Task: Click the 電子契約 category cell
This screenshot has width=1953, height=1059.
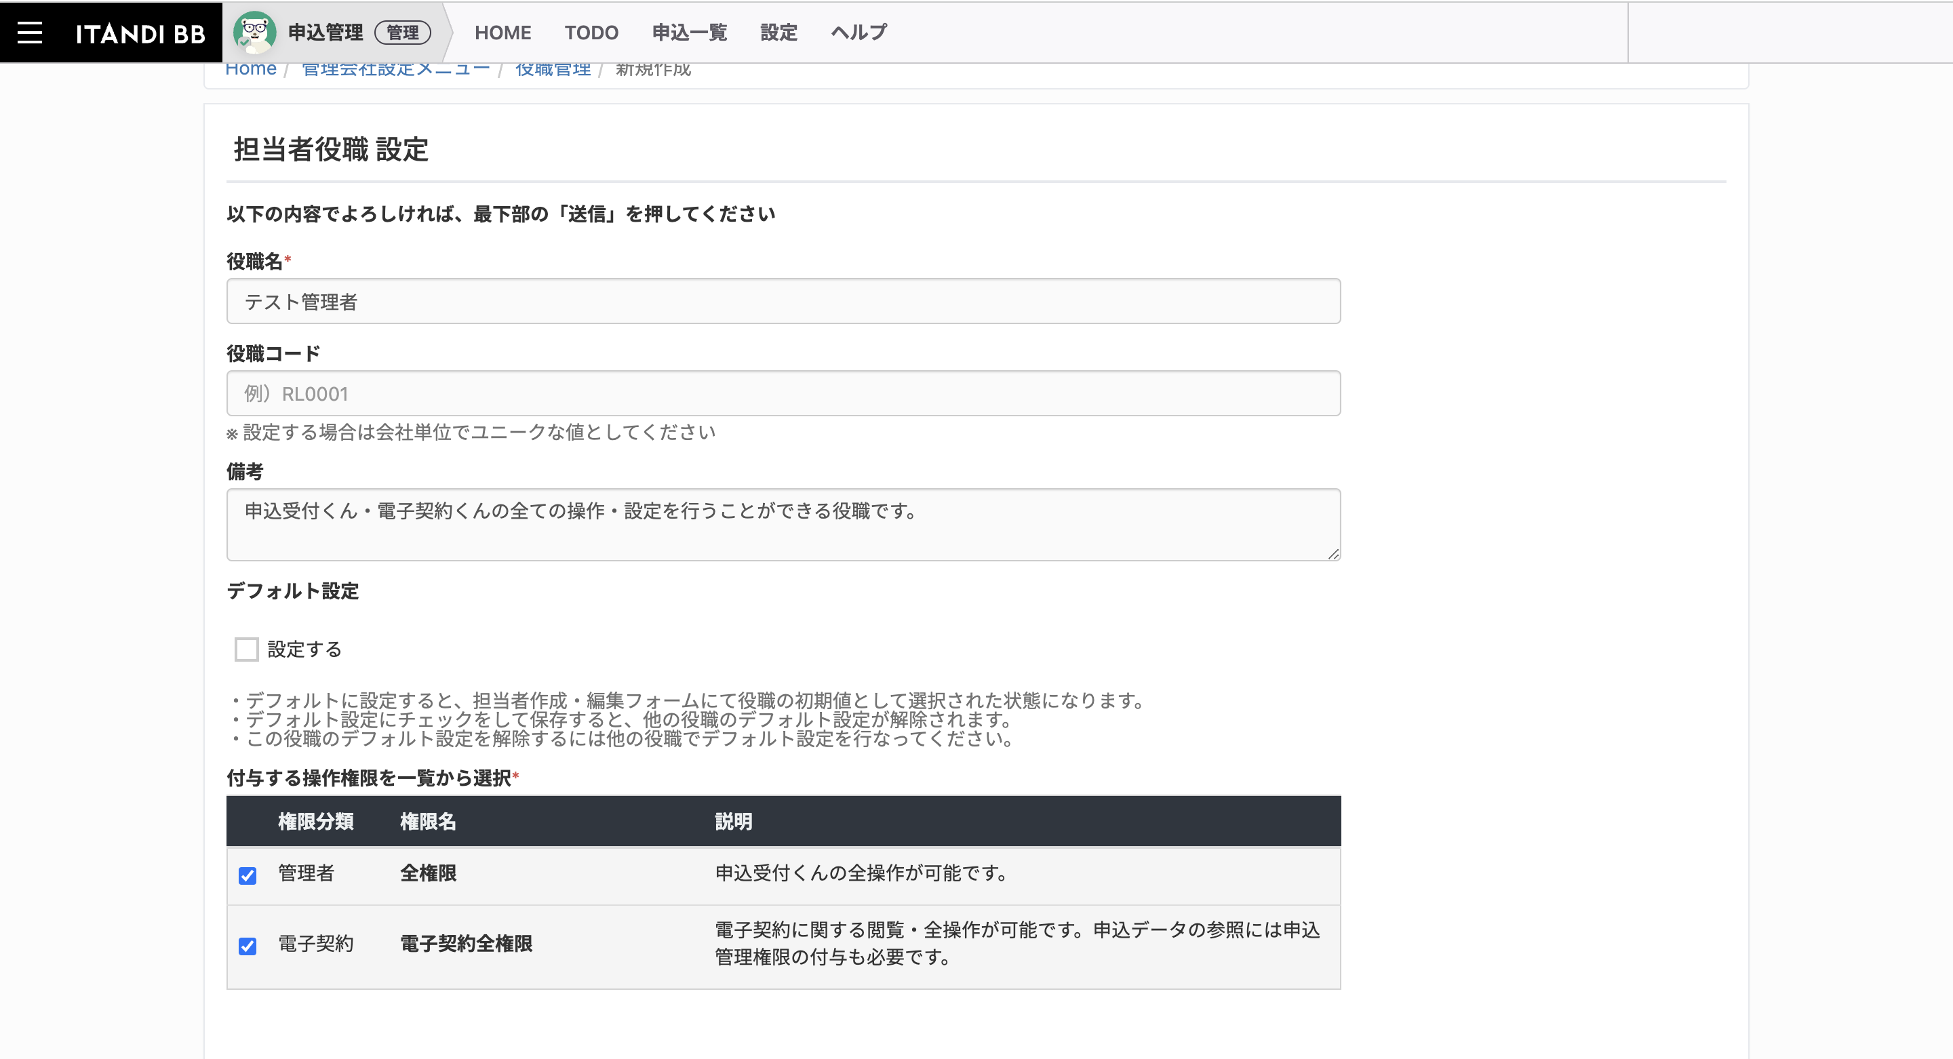Action: 315,943
